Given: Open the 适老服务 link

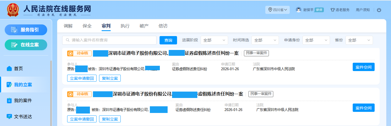Looking at the screenshot, I should pos(340,10).
